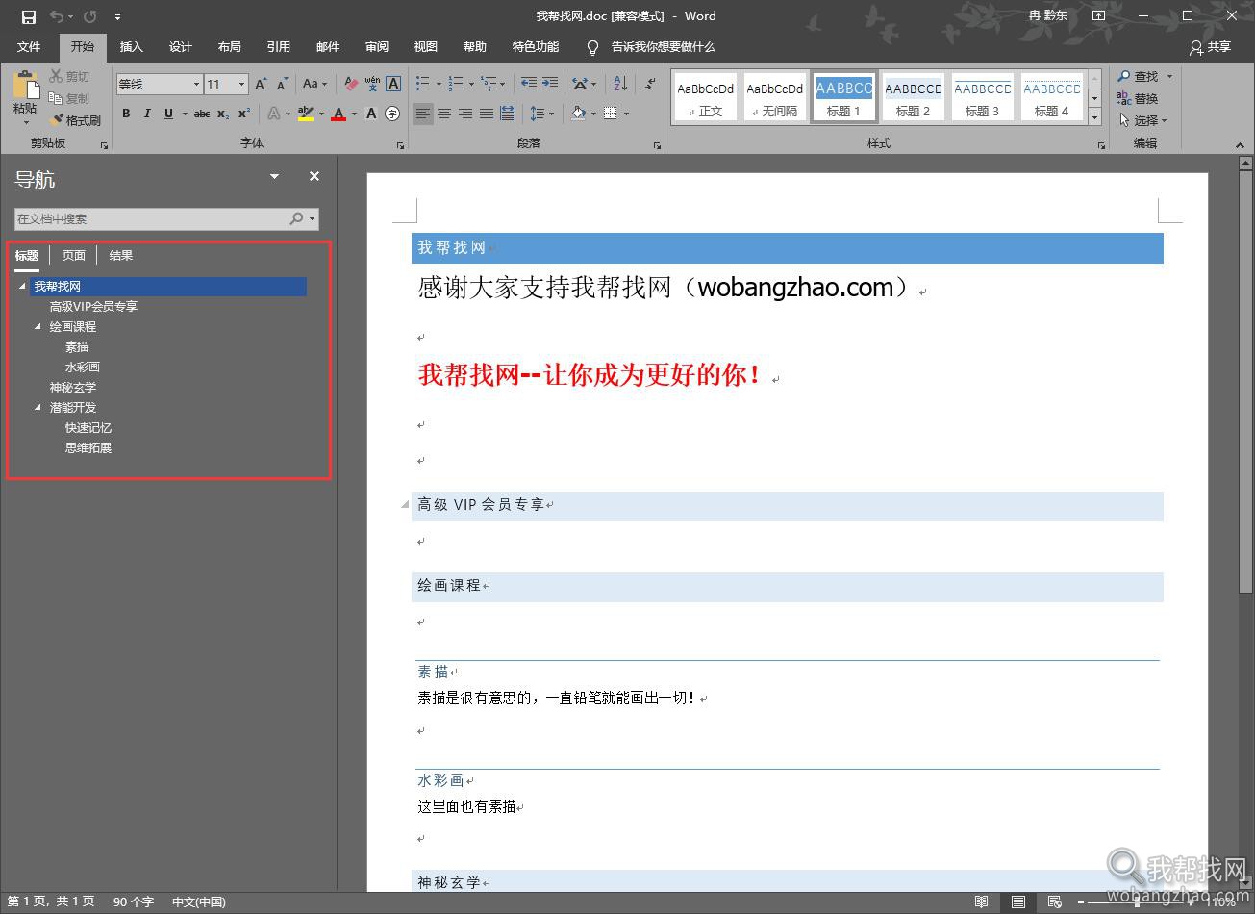Image resolution: width=1255 pixels, height=914 pixels.
Task: Toggle strikethrough formatting
Action: pos(202,114)
